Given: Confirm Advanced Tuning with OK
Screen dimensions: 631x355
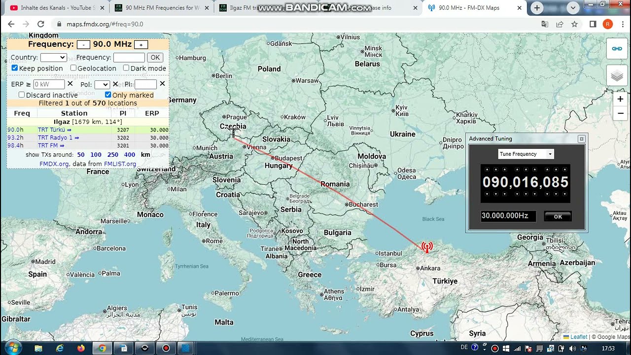Looking at the screenshot, I should (558, 216).
